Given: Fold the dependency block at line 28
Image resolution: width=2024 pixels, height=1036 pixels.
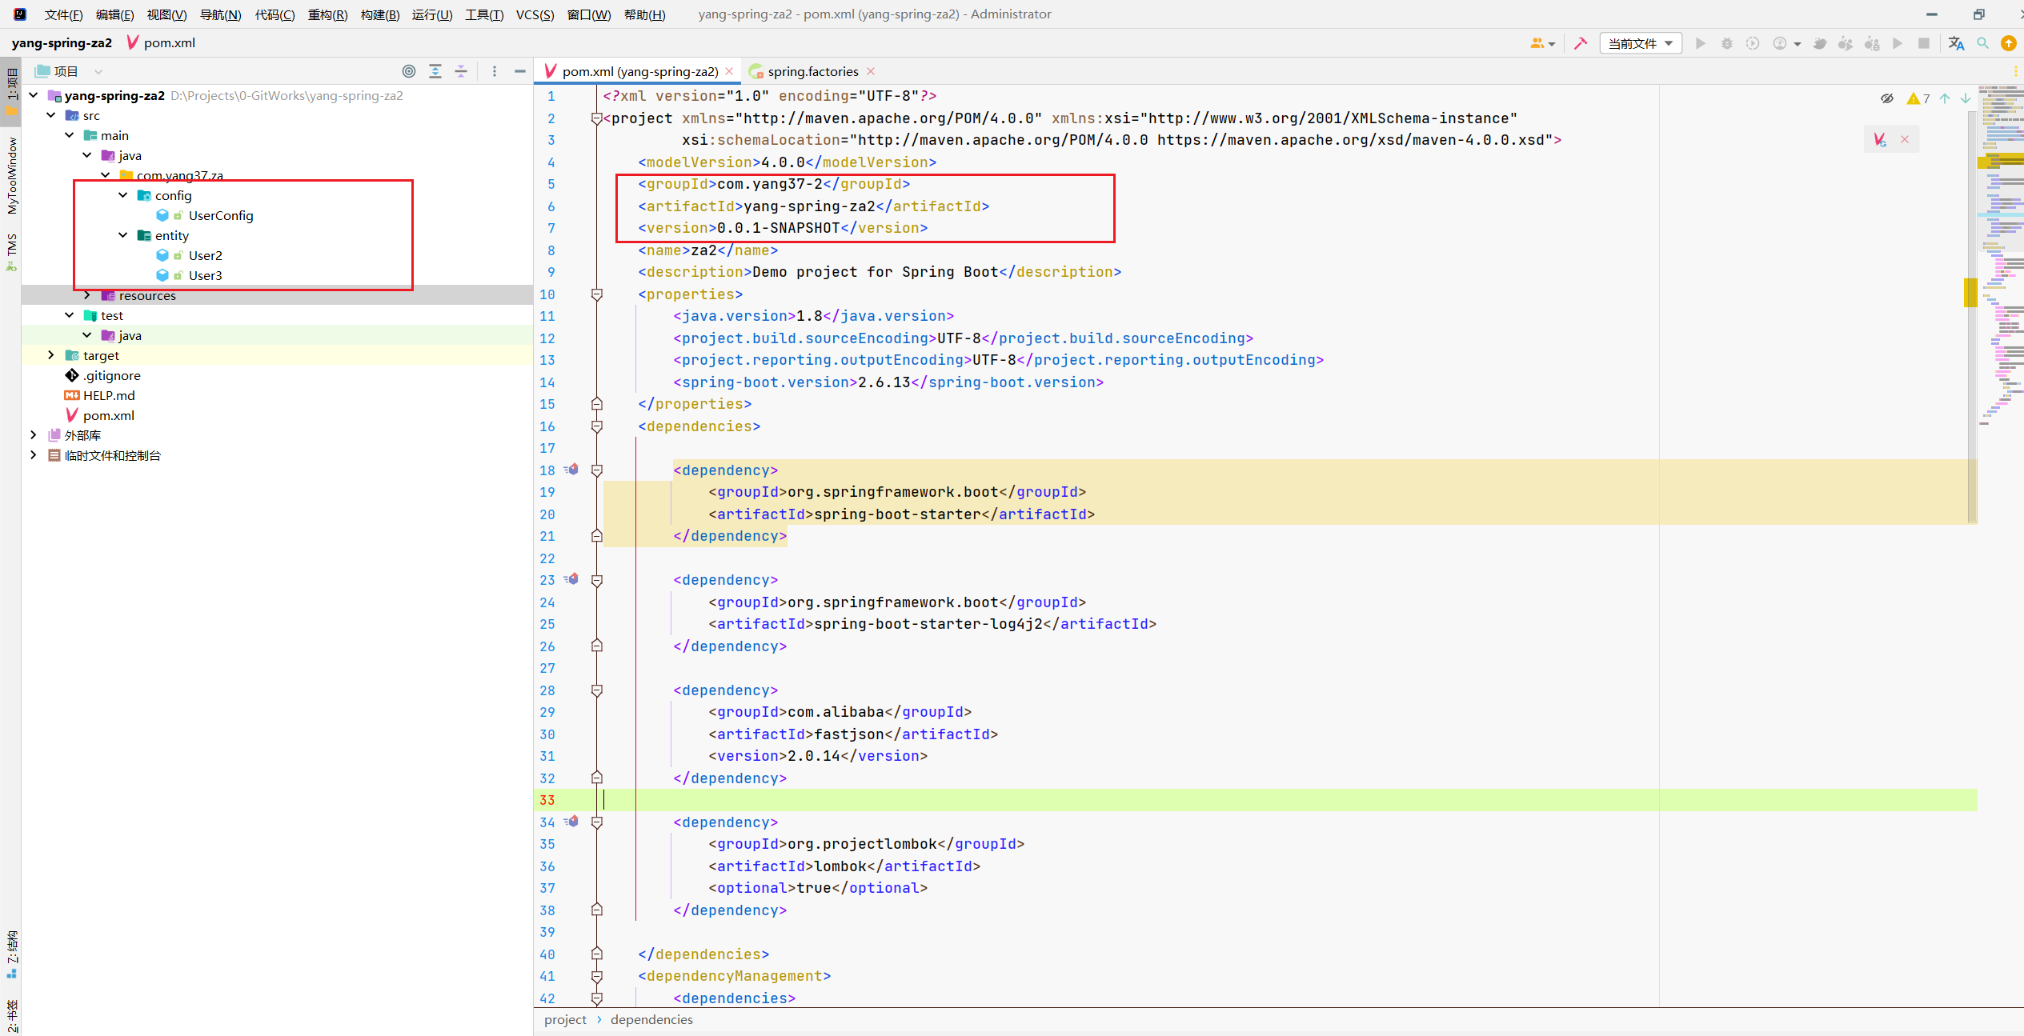Looking at the screenshot, I should click(x=596, y=690).
